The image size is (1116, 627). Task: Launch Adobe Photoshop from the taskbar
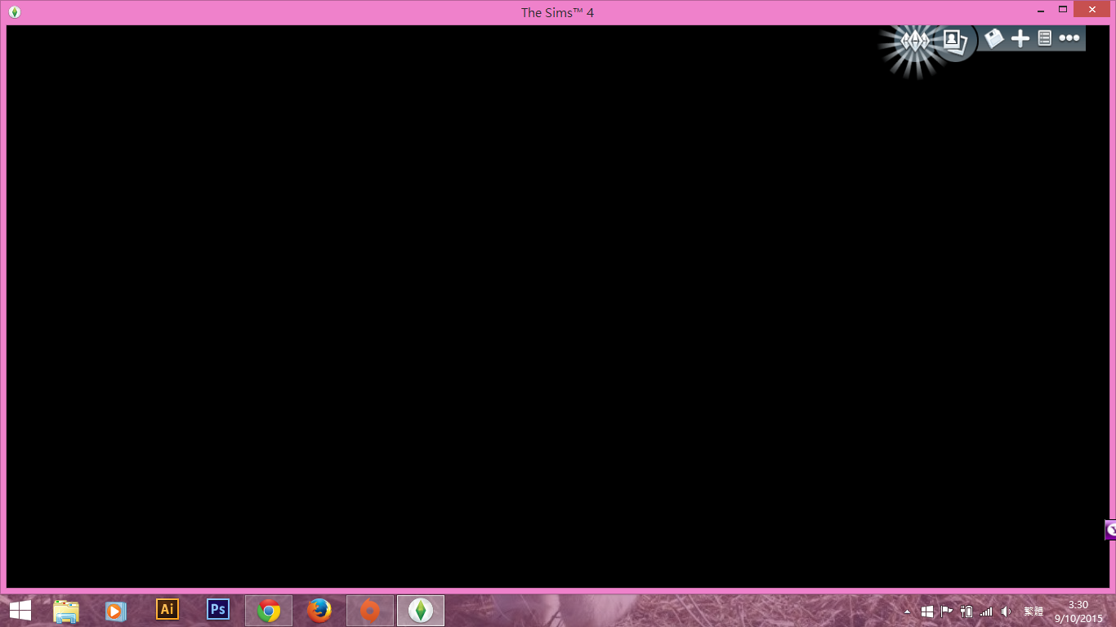click(x=218, y=609)
